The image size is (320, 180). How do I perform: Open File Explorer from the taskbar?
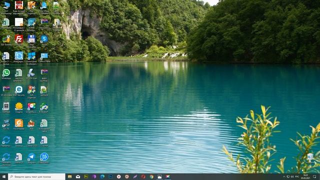tap(70, 176)
